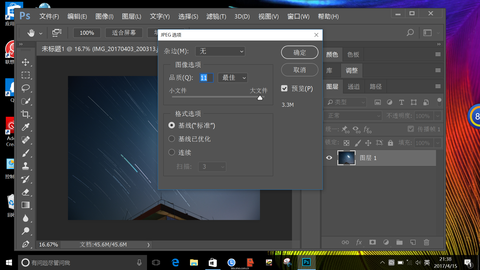Open the Scans (扫描) dropdown
This screenshot has width=480, height=270.
point(212,167)
